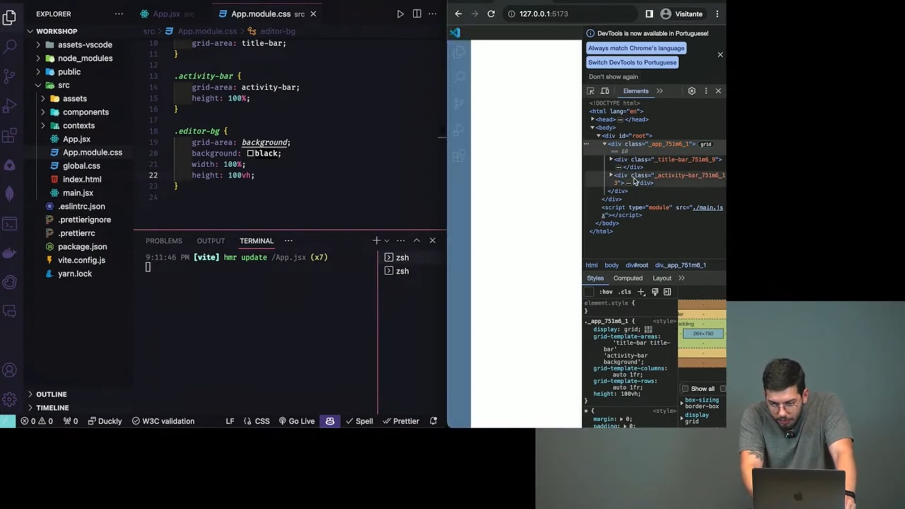Open the Source Control view icon
The image size is (905, 509).
pyautogui.click(x=10, y=76)
